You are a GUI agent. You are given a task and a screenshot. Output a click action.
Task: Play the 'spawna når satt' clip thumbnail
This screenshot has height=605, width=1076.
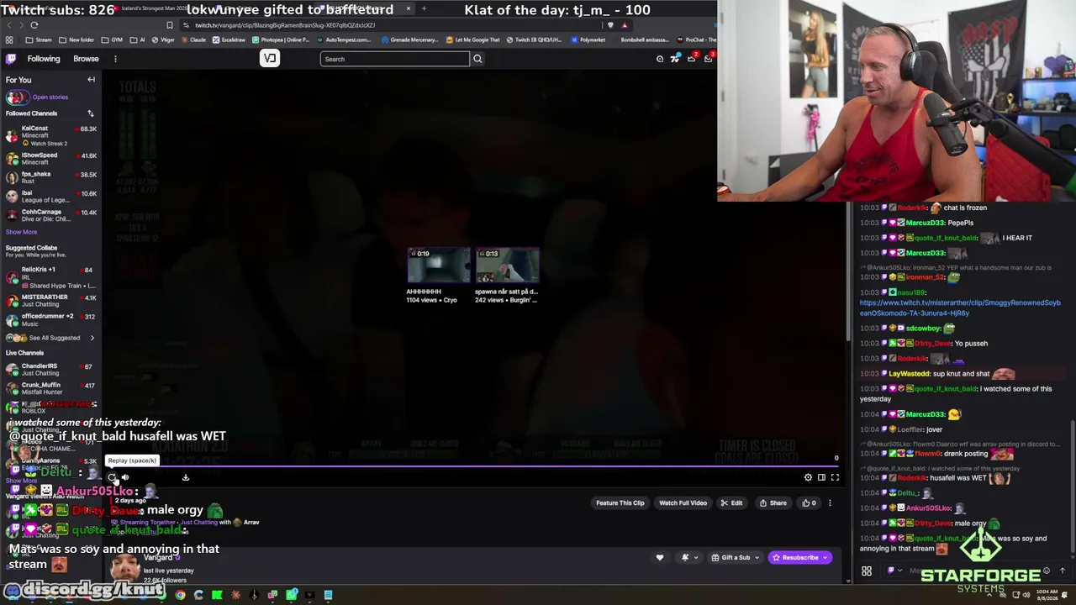(507, 266)
